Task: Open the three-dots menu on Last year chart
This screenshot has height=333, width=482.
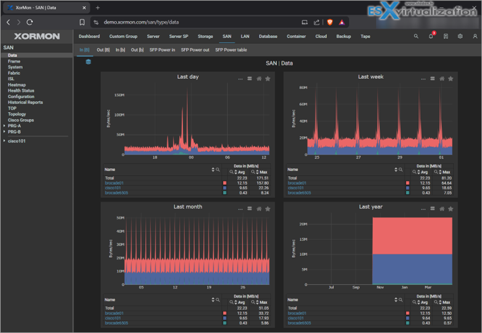Action: coord(423,209)
